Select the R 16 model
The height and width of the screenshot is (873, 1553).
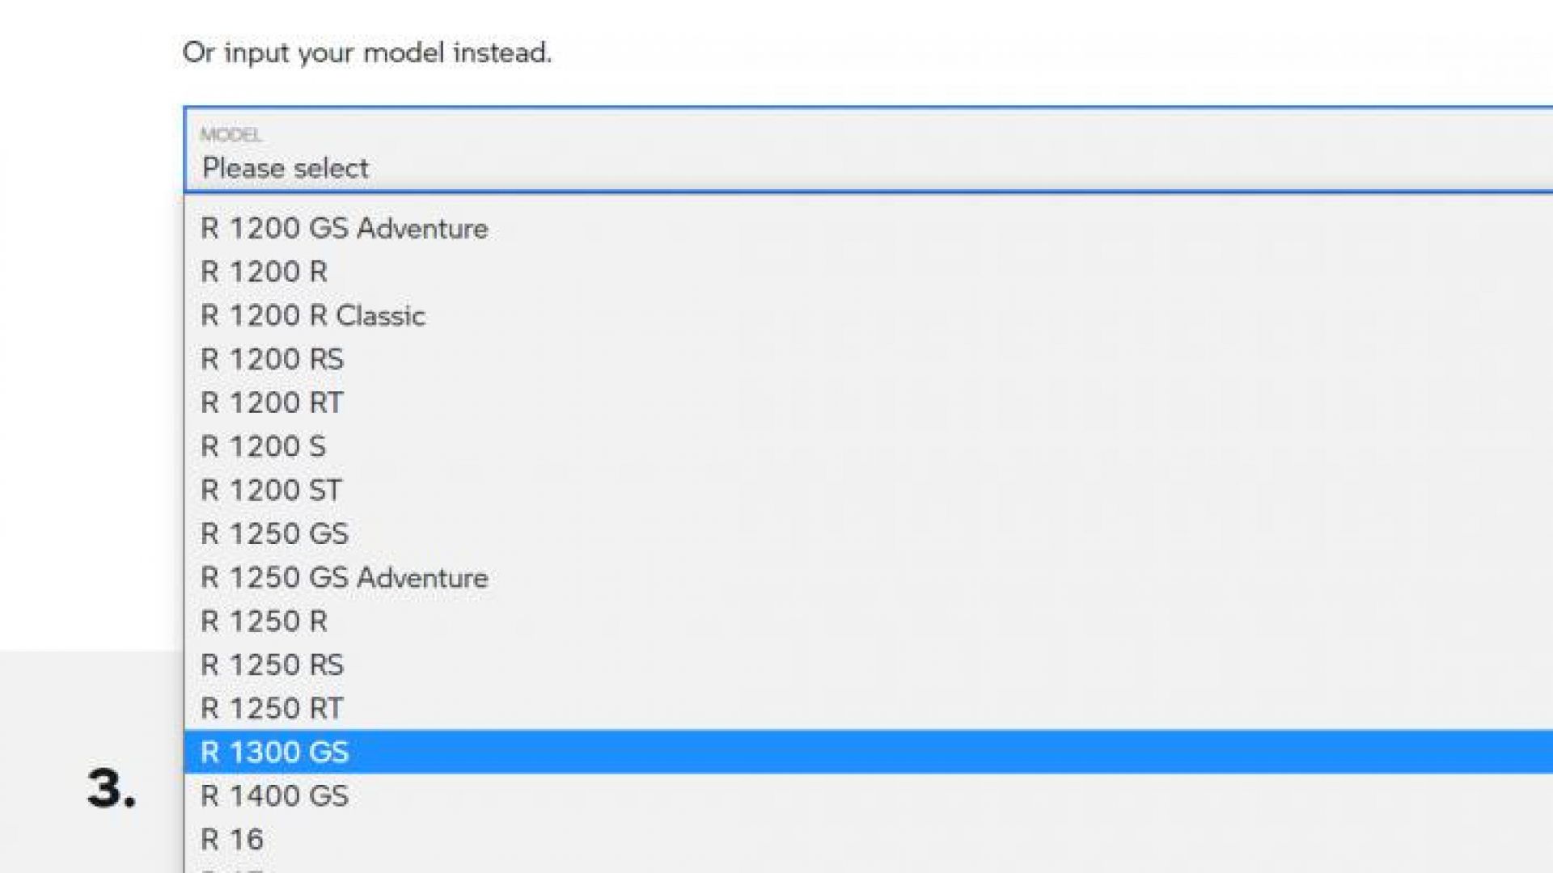point(231,840)
